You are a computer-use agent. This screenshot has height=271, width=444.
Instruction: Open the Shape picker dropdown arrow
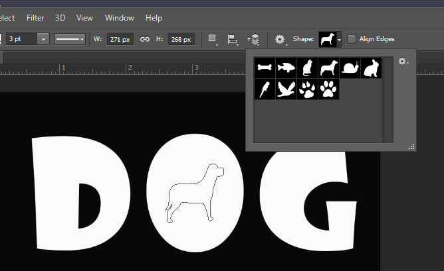[339, 39]
